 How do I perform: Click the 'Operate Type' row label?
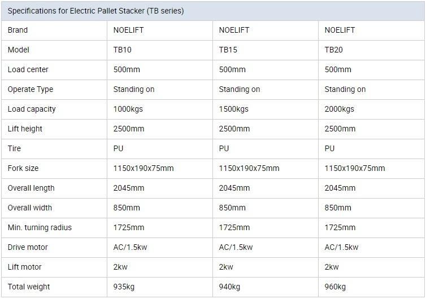31,90
